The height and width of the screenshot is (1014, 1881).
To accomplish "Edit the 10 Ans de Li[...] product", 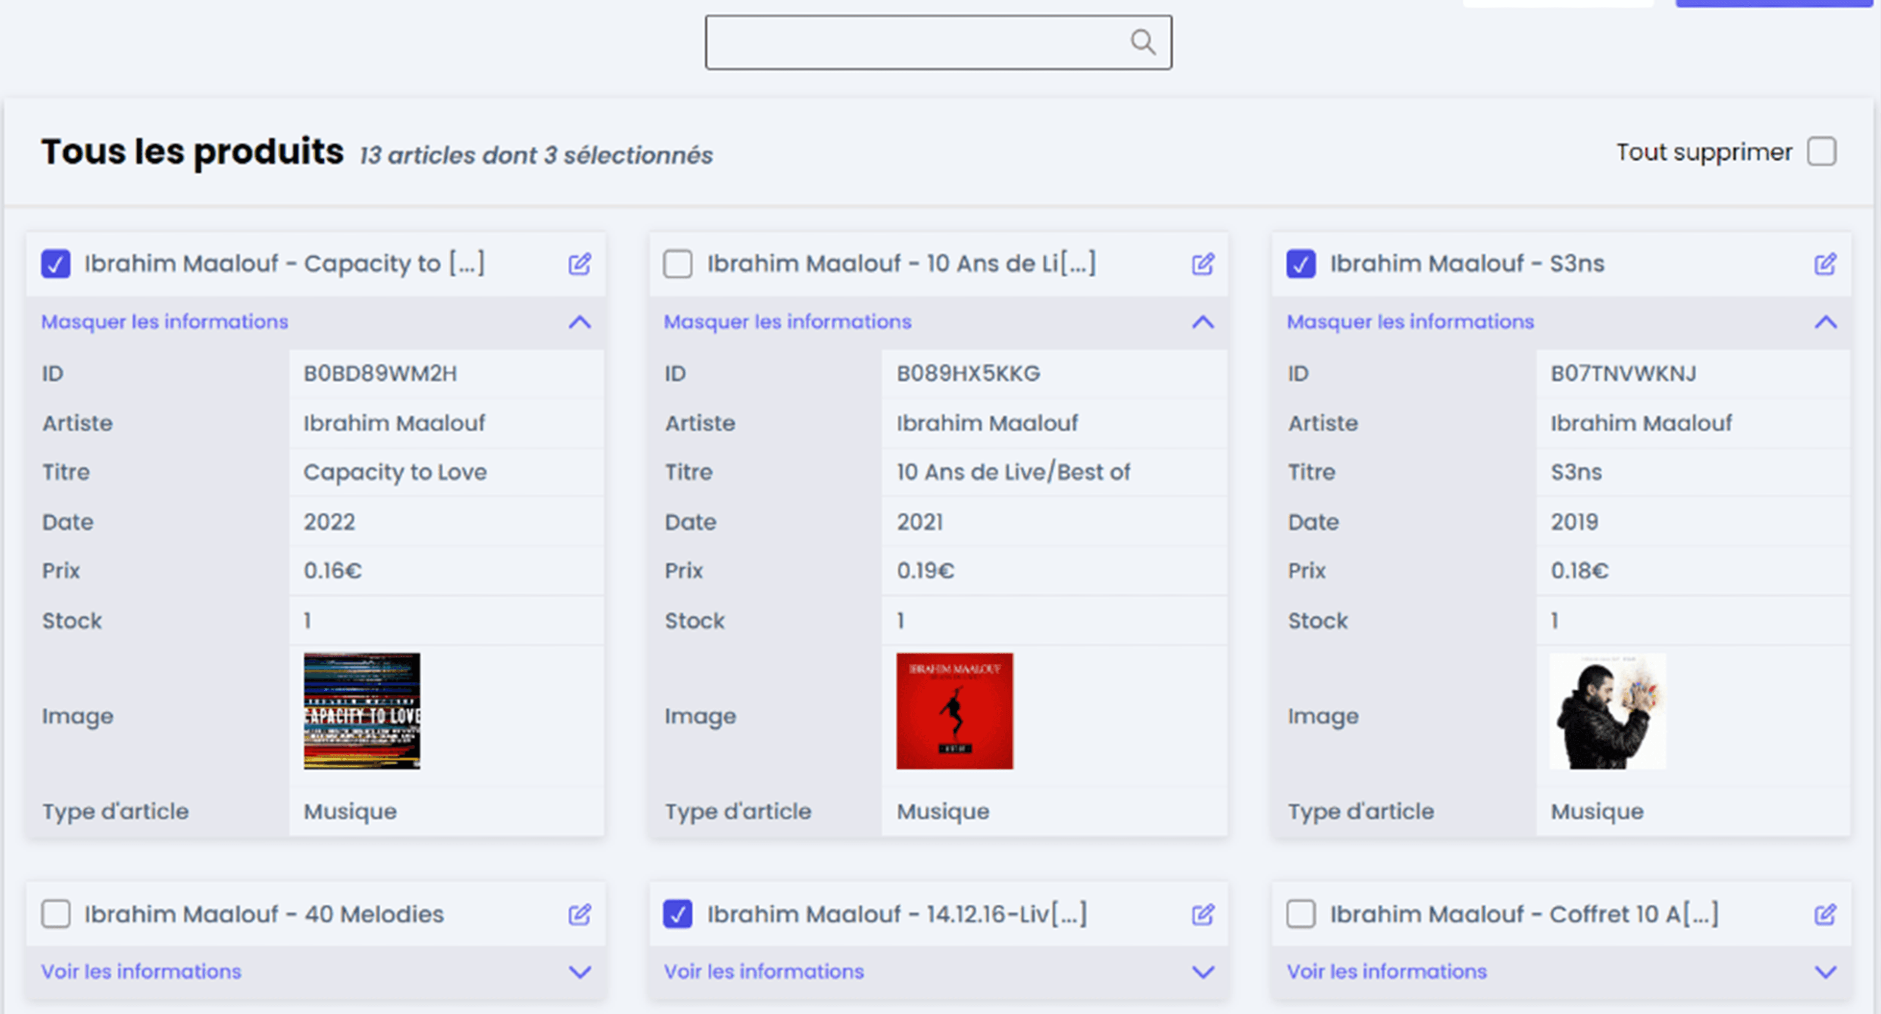I will coord(1203,264).
